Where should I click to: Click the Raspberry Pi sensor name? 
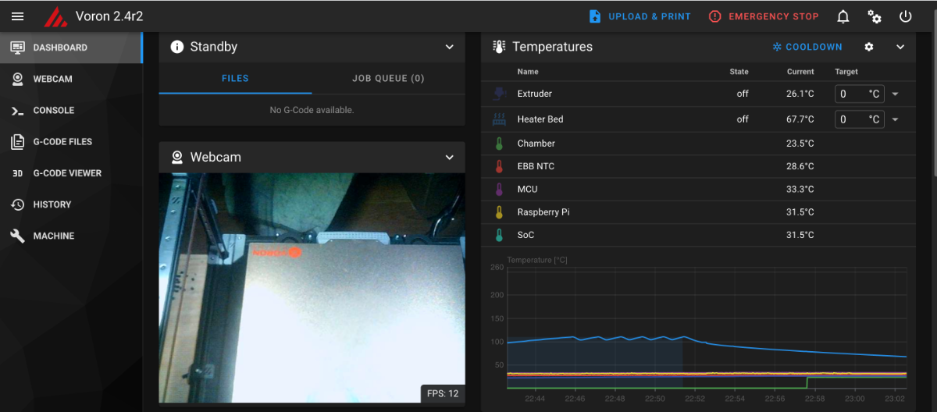[x=543, y=212]
